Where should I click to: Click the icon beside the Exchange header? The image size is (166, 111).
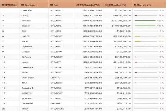click(x=23, y=5)
